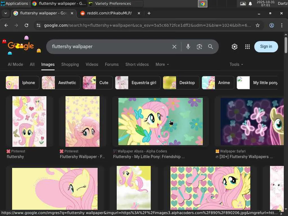The width and height of the screenshot is (288, 216).
Task: Expand the More dropdown
Action: [162, 64]
